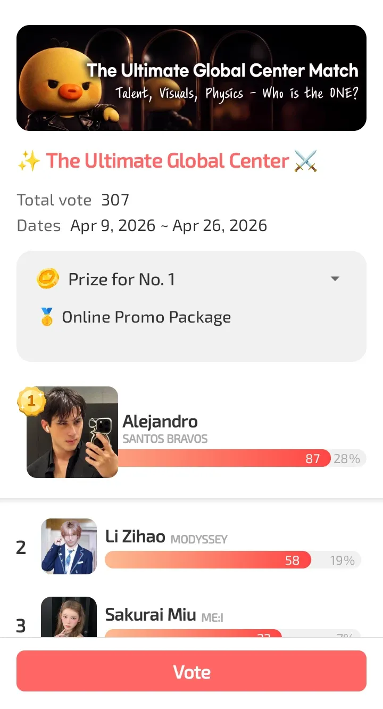Tap the Li Zihao contestant name
The height and width of the screenshot is (709, 383).
coord(135,537)
